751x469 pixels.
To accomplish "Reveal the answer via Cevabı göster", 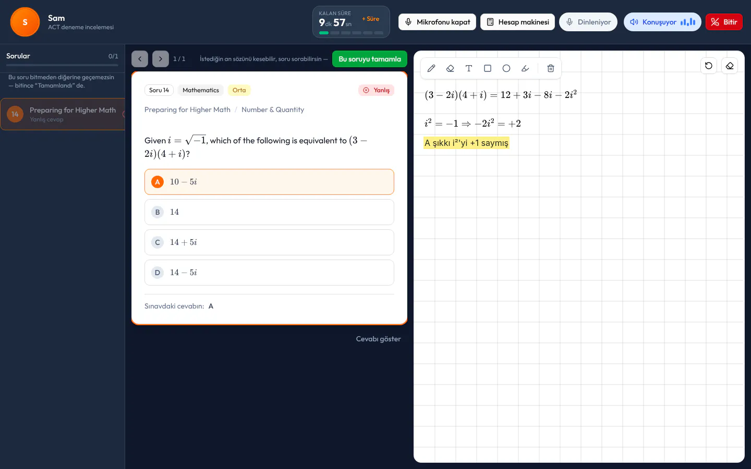I will tap(379, 339).
